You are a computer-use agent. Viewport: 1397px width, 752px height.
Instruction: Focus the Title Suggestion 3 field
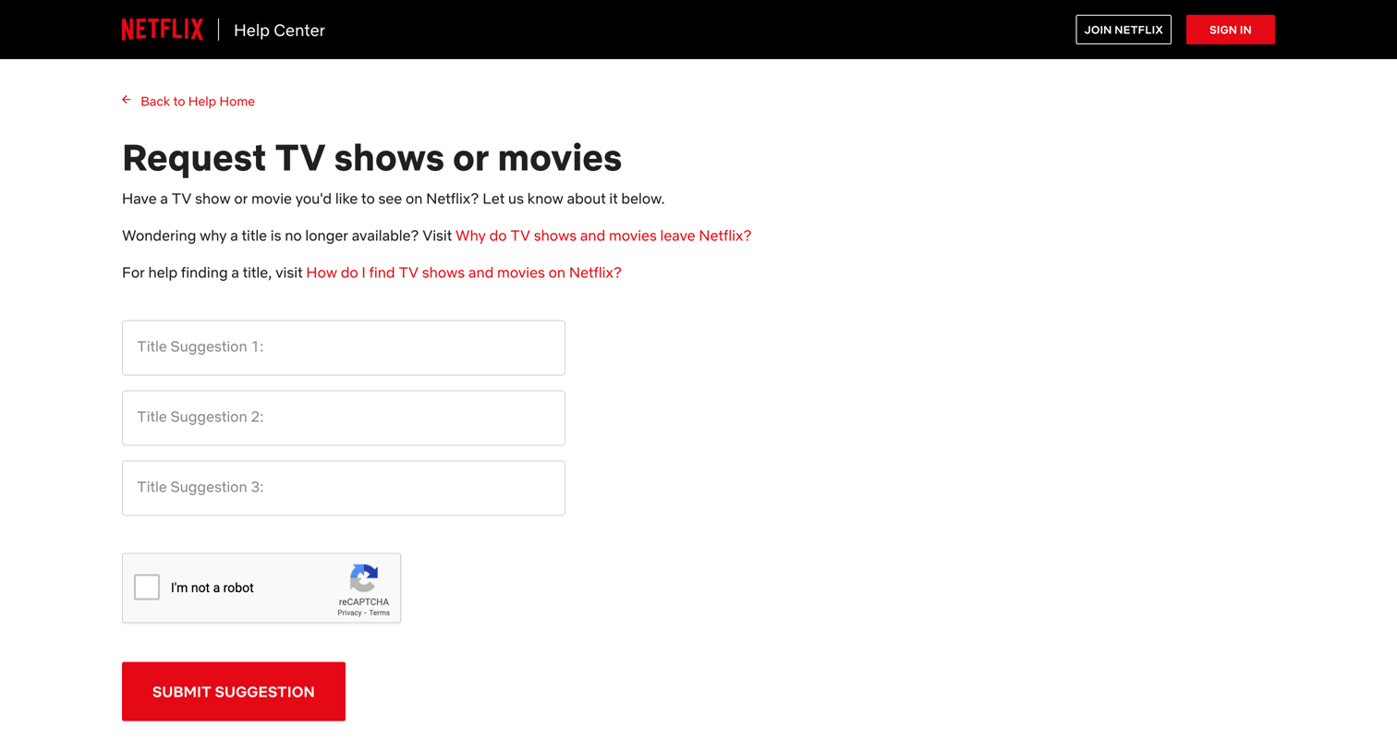(344, 488)
